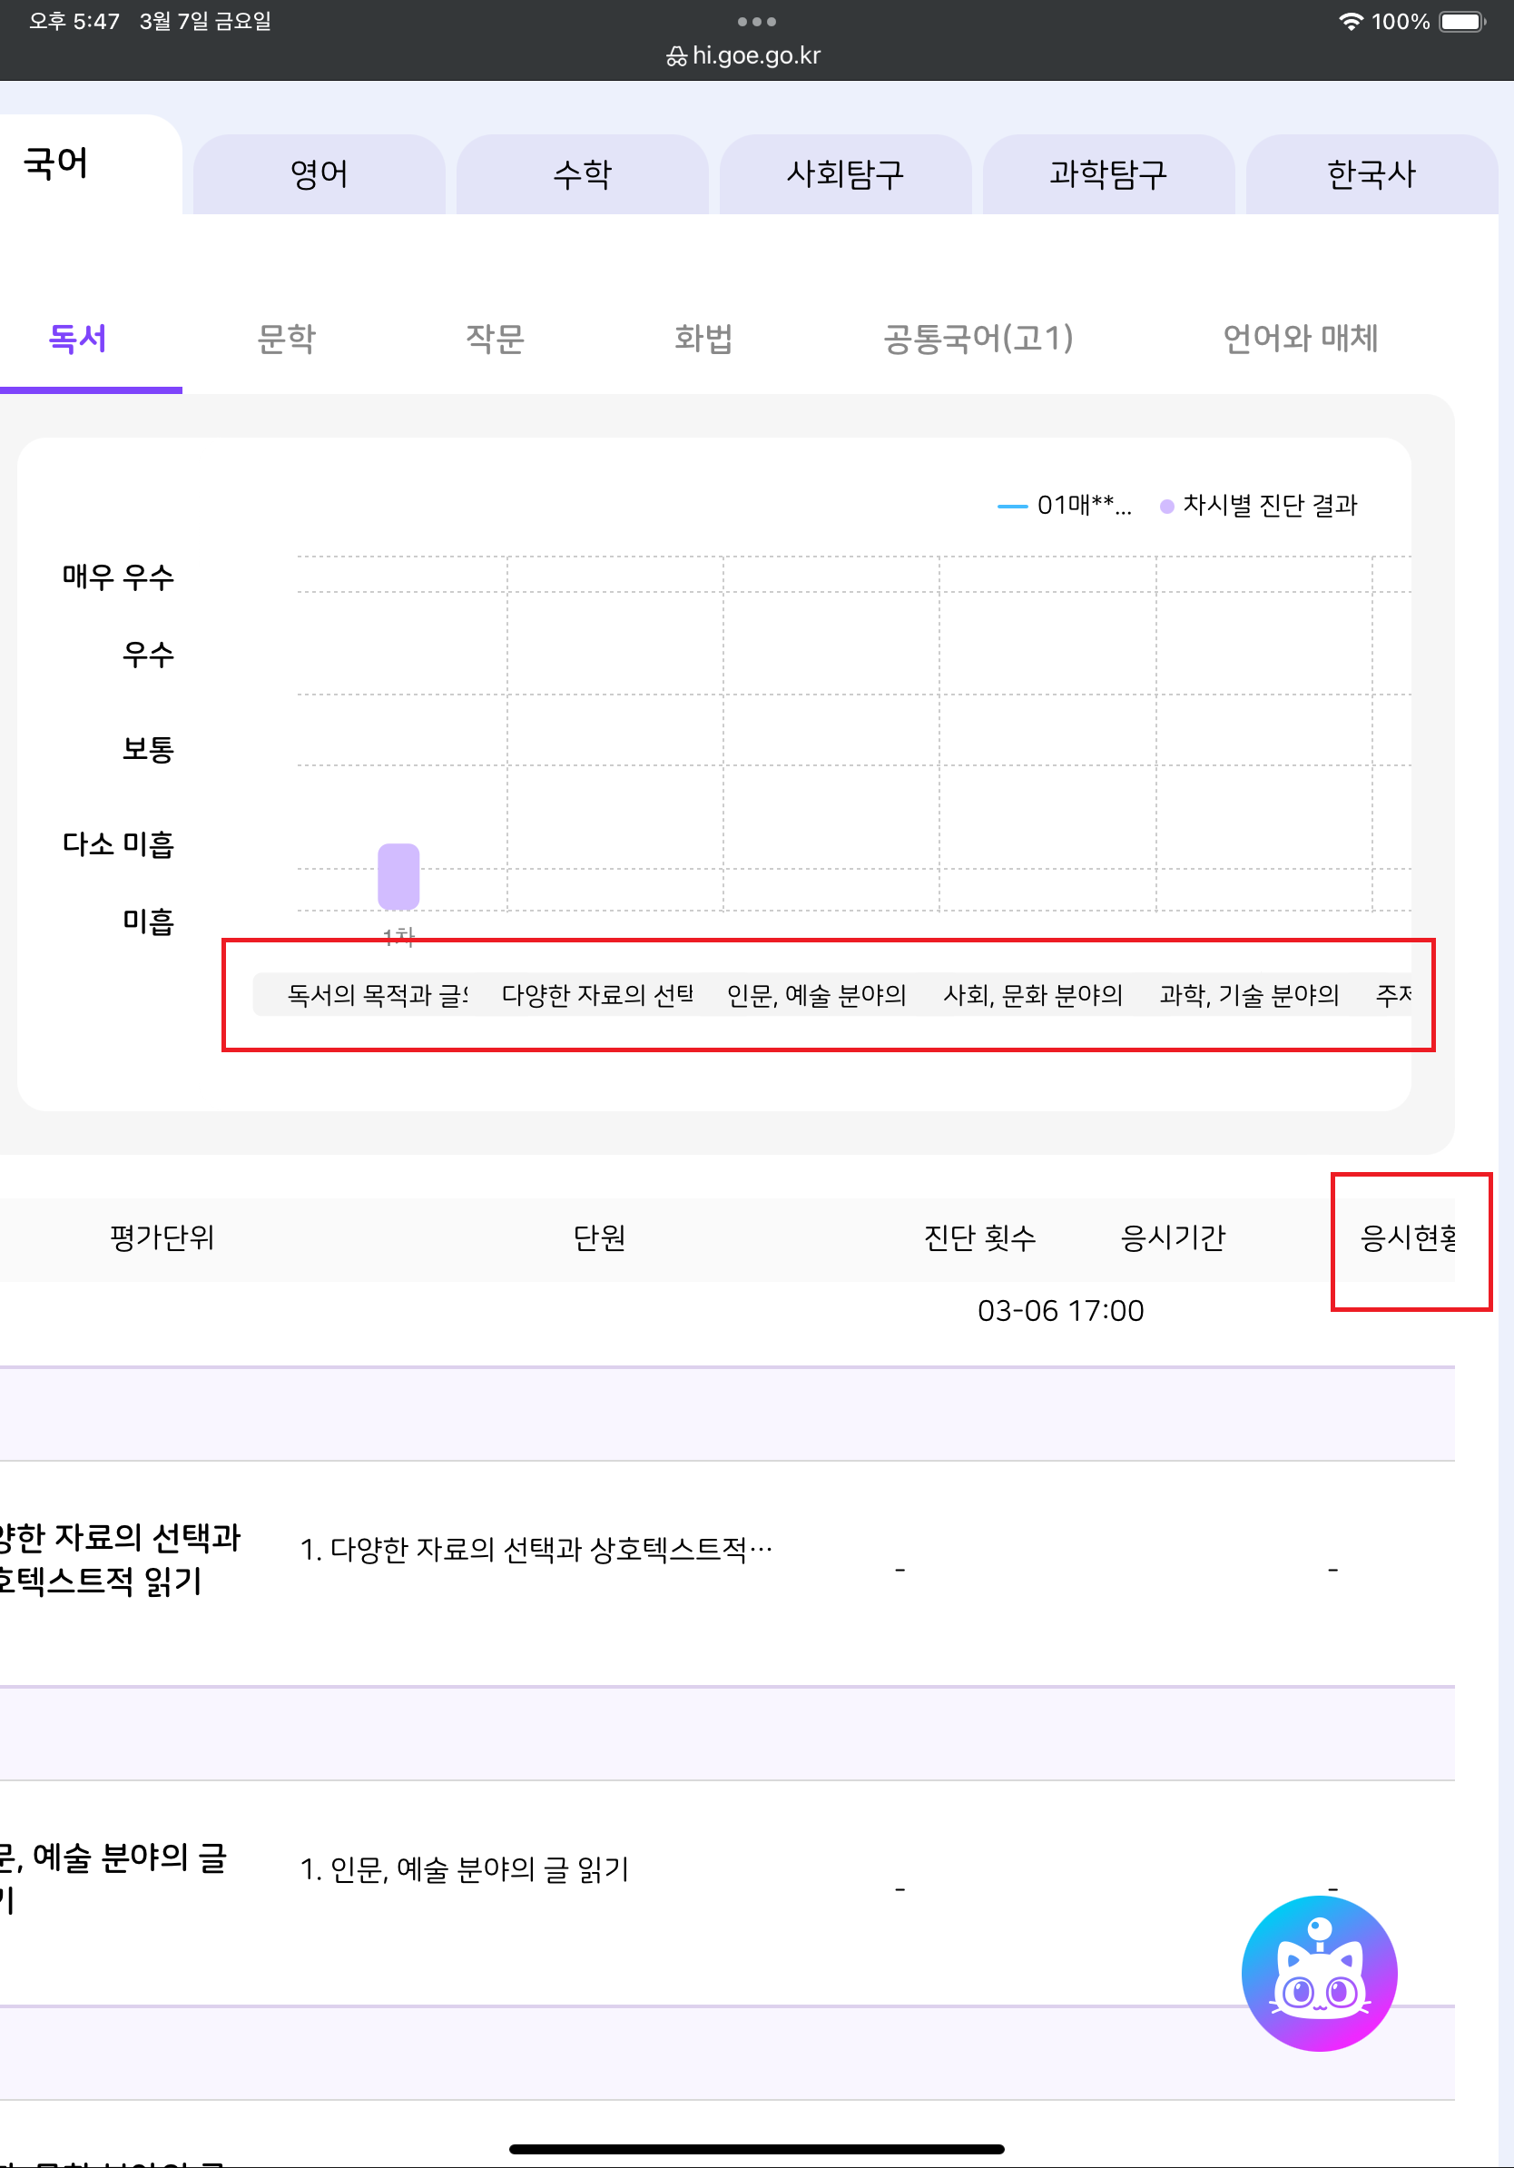Toggle the 01매** line legend series

tap(1065, 505)
